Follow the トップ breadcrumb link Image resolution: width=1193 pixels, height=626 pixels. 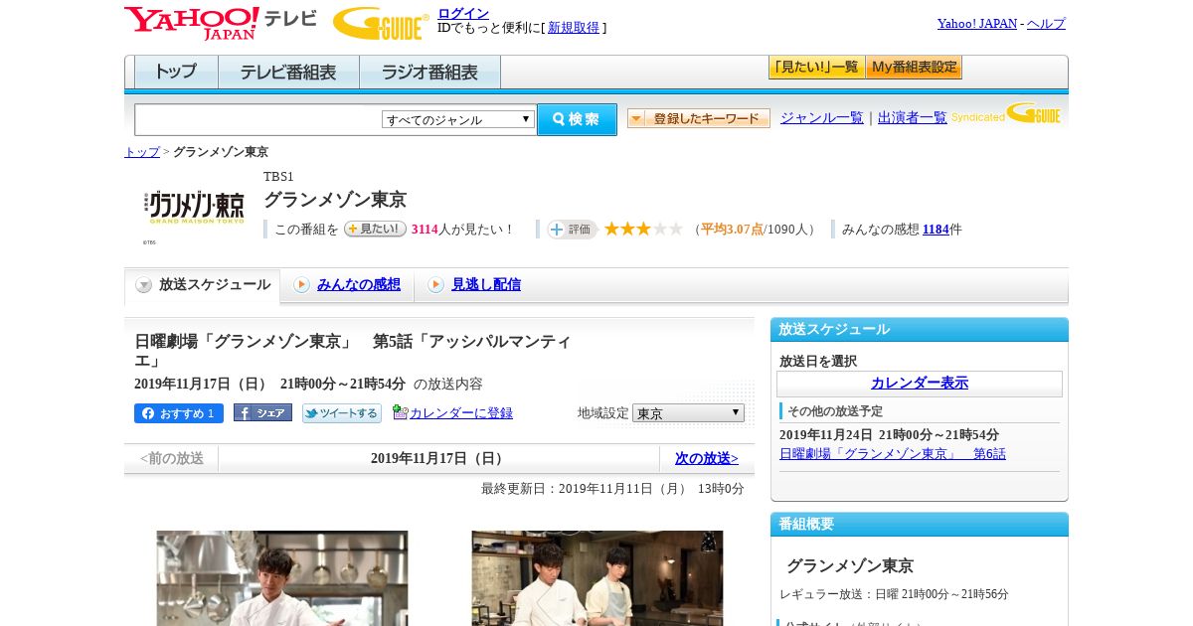click(142, 152)
